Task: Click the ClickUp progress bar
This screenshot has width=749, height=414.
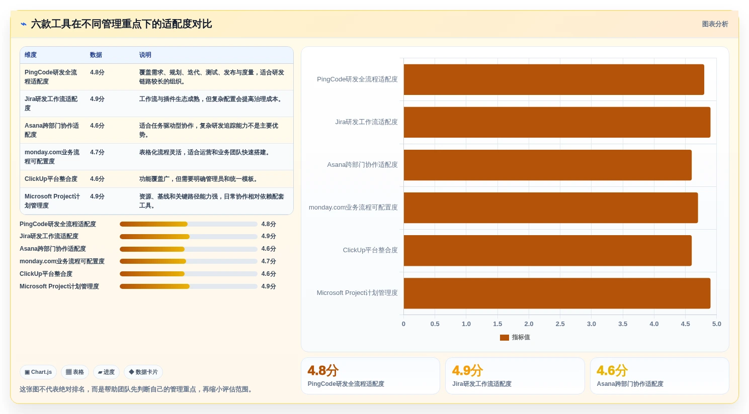Action: click(x=189, y=274)
